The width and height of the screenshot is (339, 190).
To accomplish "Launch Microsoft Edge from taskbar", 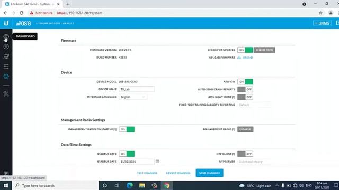I will coord(129,185).
